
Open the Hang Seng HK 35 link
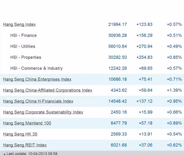click(20, 134)
